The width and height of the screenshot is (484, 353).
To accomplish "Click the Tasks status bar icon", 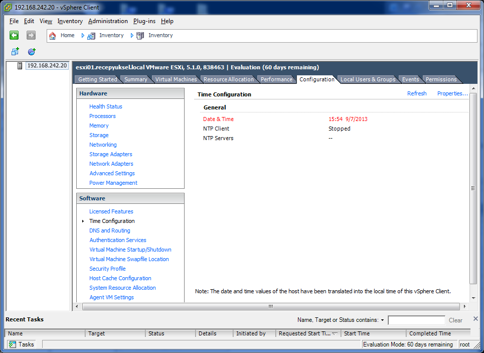I will tap(13, 344).
